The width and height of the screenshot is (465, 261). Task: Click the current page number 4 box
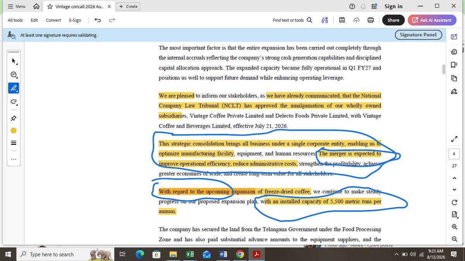point(454,153)
